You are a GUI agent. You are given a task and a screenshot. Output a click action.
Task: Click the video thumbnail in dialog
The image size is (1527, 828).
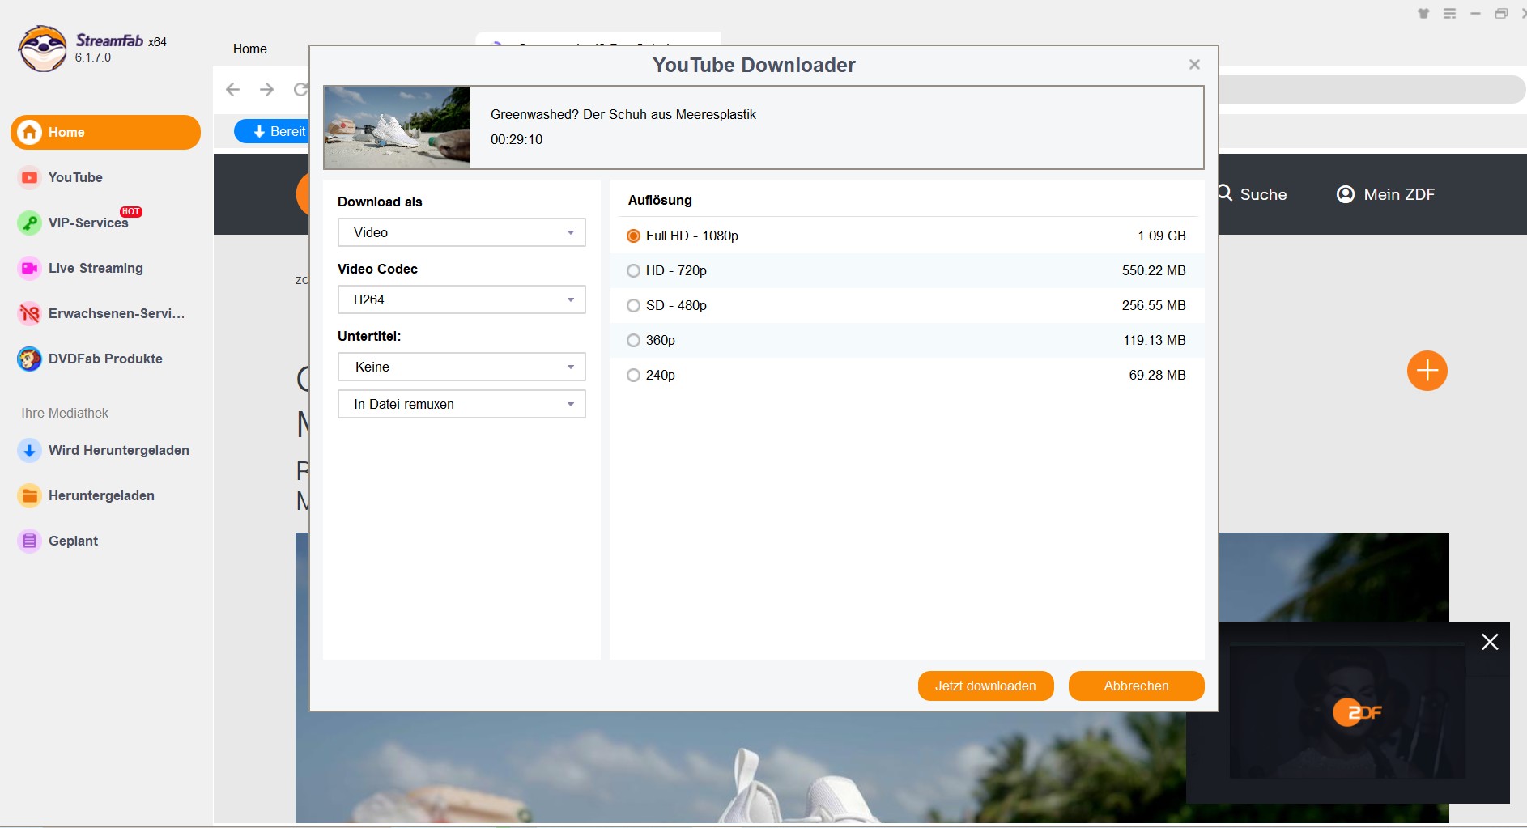click(x=397, y=127)
